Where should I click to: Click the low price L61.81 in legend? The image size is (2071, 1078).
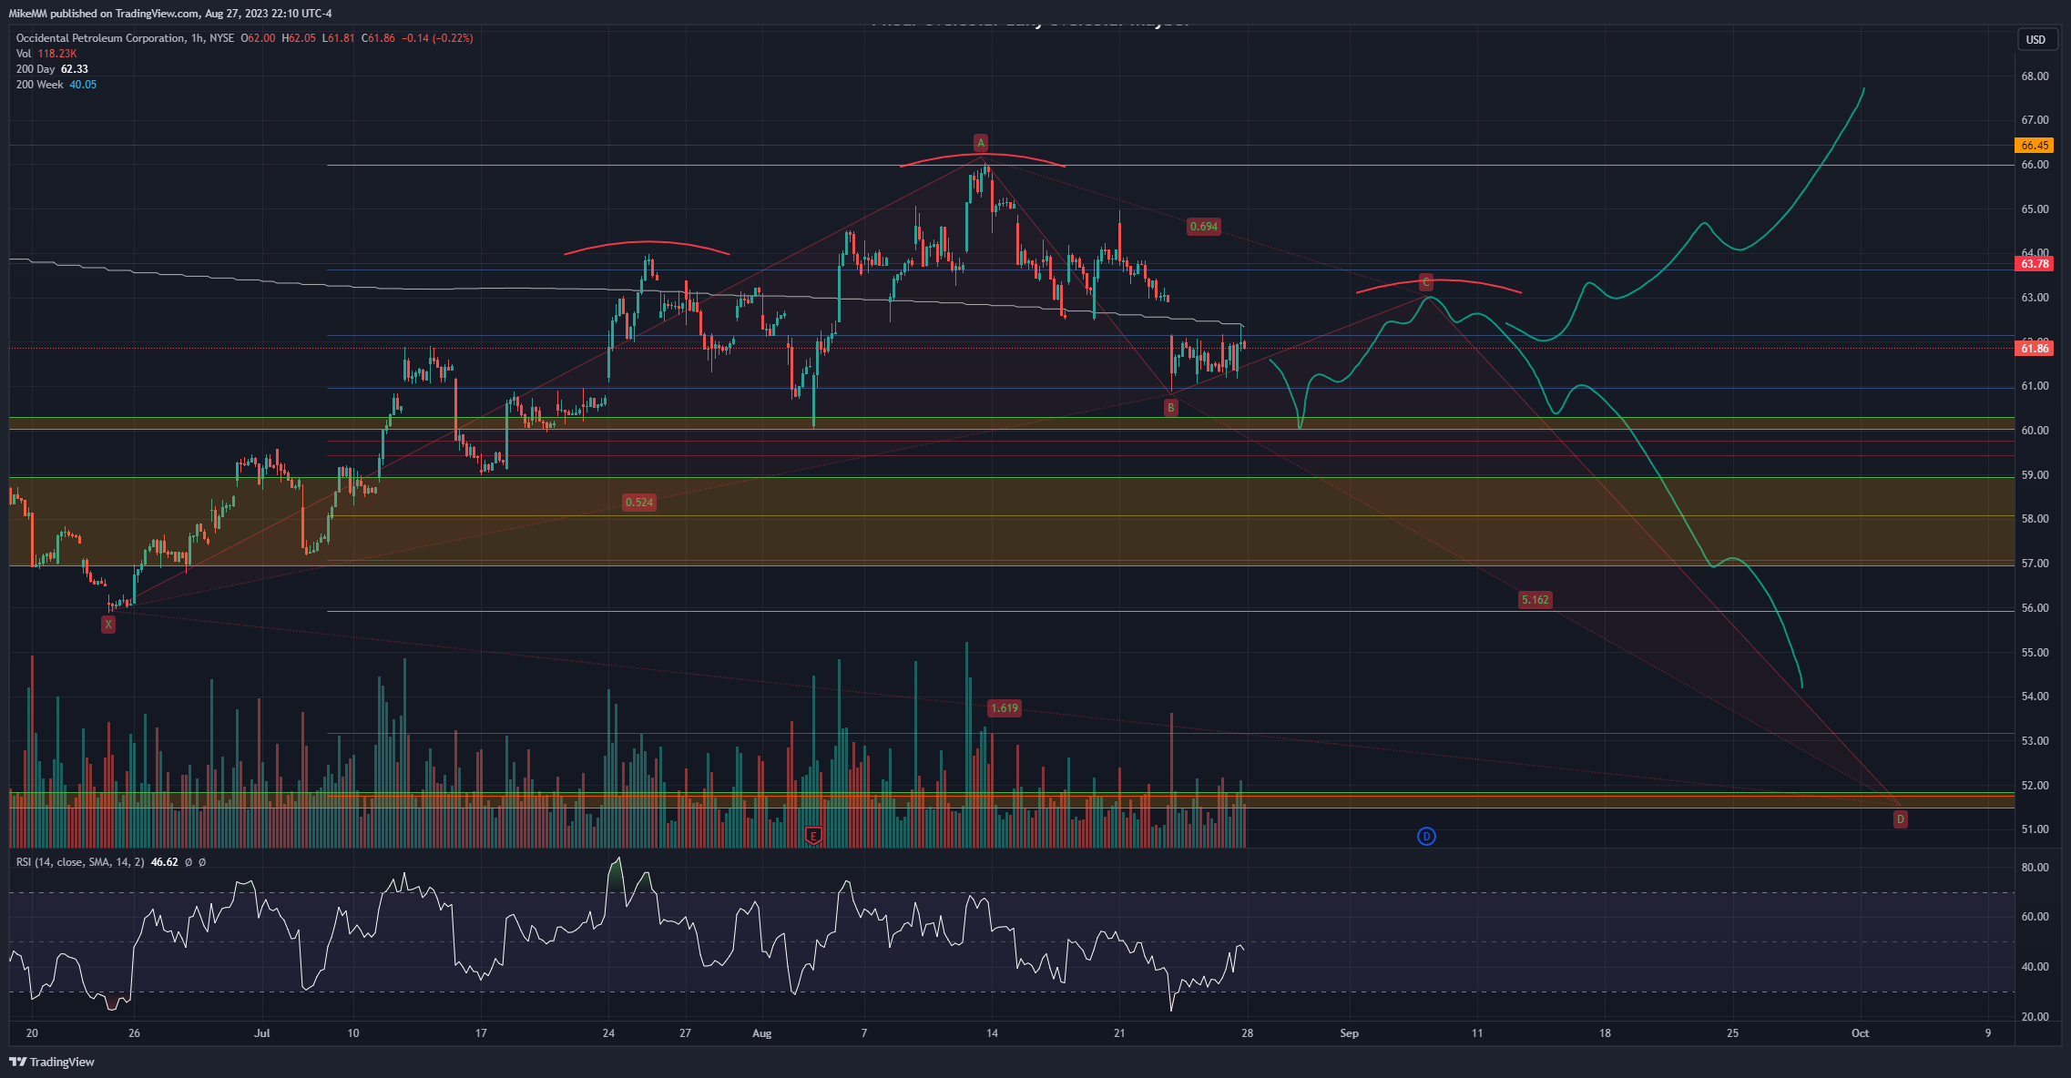[338, 38]
